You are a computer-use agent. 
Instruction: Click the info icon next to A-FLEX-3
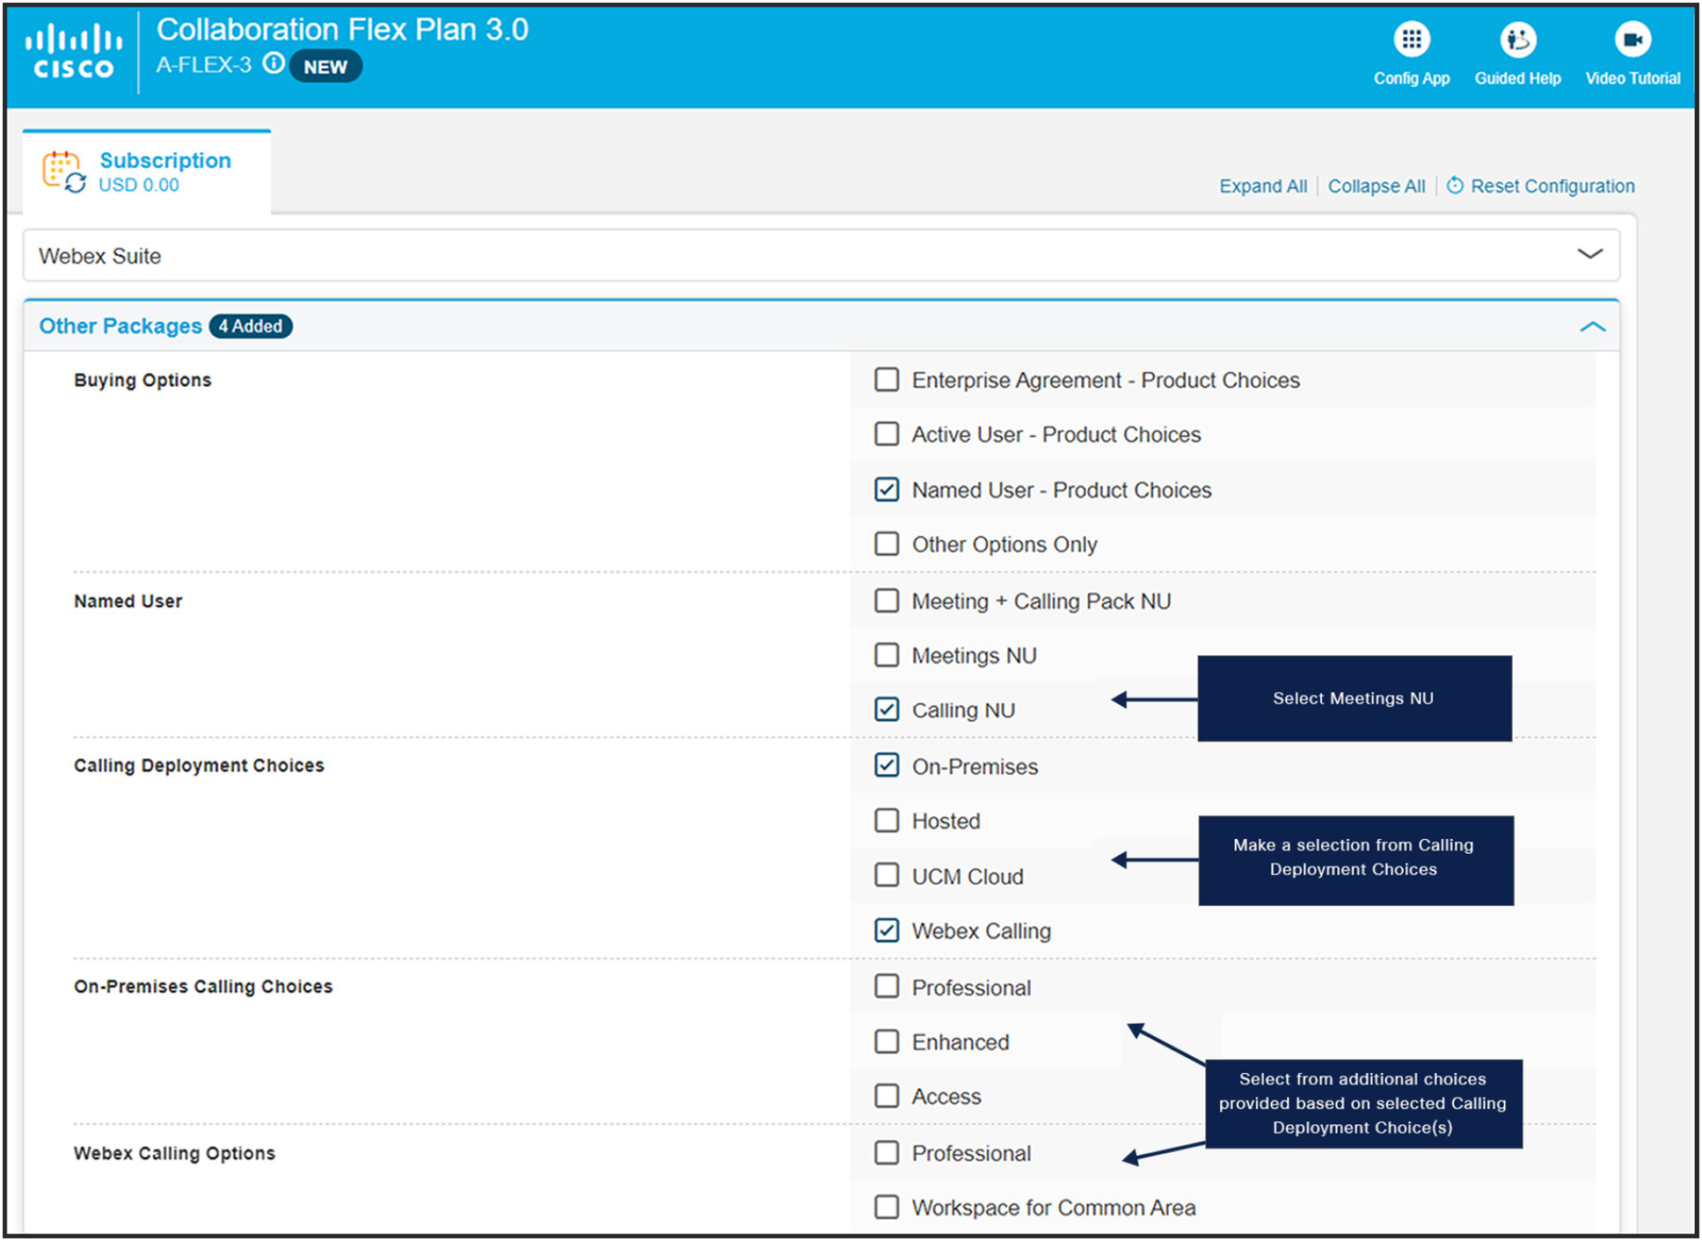click(274, 63)
